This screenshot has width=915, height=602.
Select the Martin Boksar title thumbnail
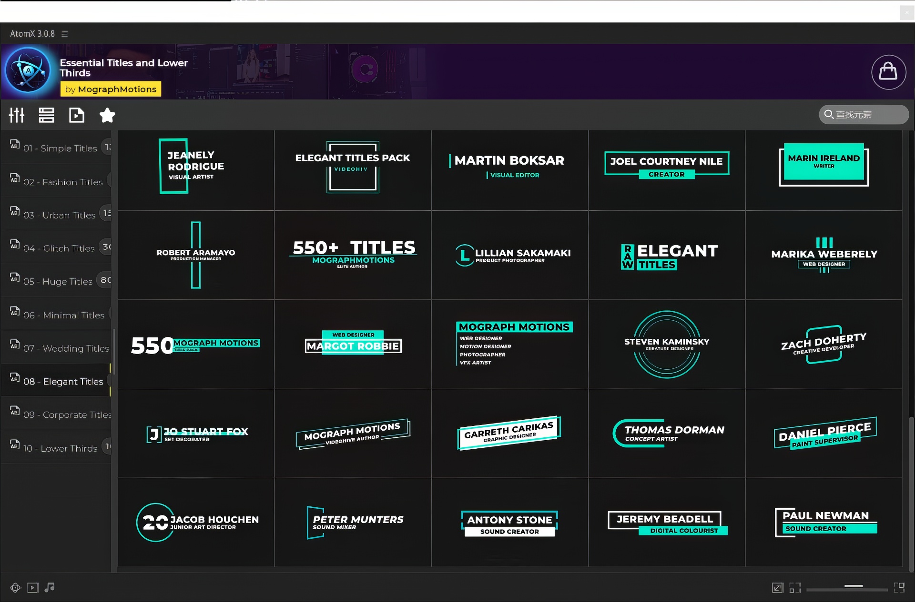[510, 170]
